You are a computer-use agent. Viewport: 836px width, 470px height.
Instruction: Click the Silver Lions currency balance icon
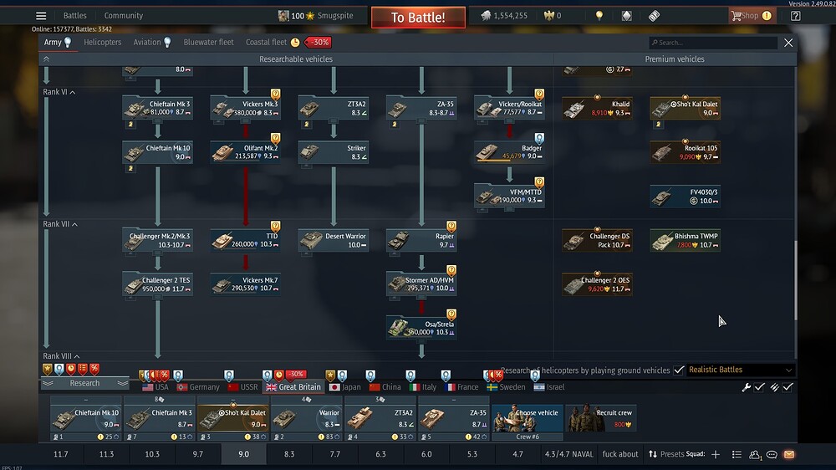coord(486,16)
